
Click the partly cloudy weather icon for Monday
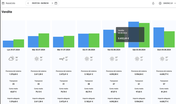tap(11, 58)
